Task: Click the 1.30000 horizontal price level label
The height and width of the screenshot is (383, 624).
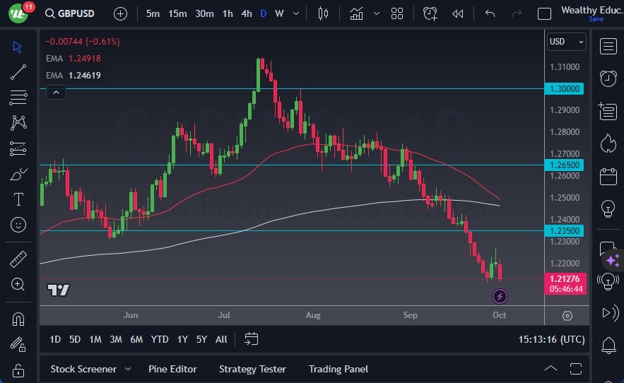Action: click(x=565, y=89)
